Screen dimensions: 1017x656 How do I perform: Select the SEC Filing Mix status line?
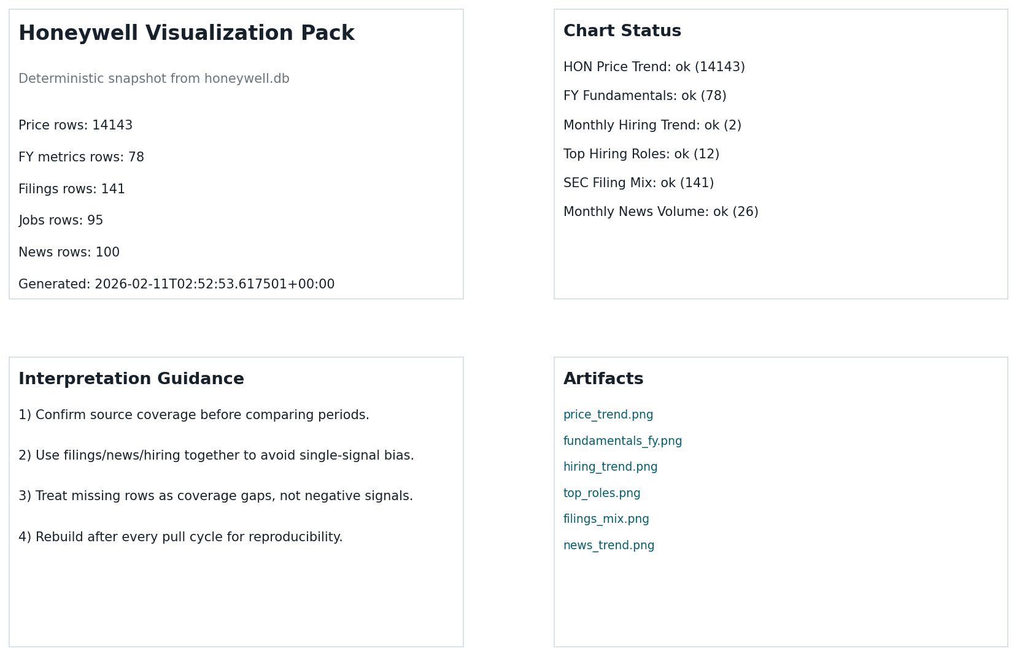pos(638,183)
